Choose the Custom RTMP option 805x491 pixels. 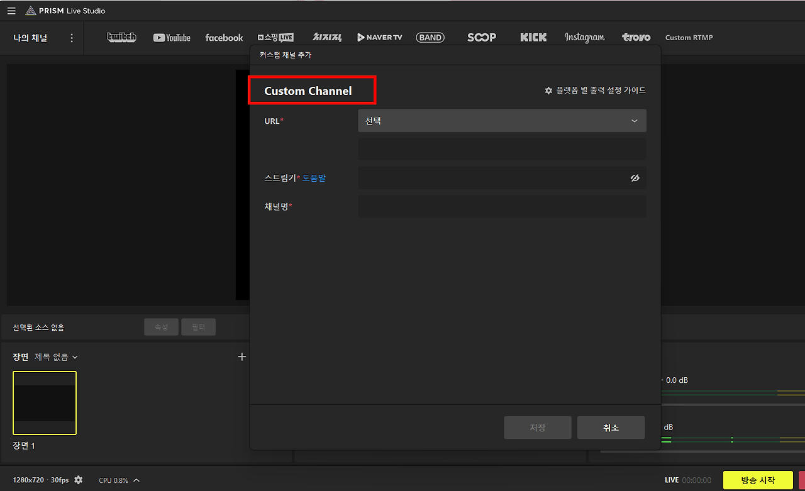(689, 38)
